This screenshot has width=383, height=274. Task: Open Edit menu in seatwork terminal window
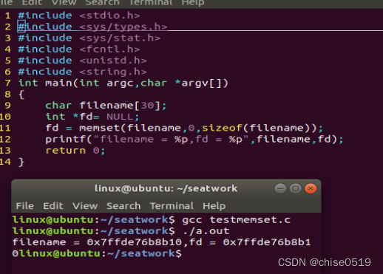(x=53, y=206)
